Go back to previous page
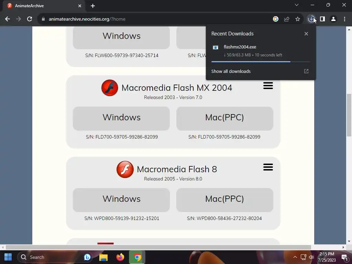Image resolution: width=352 pixels, height=264 pixels. [8, 19]
